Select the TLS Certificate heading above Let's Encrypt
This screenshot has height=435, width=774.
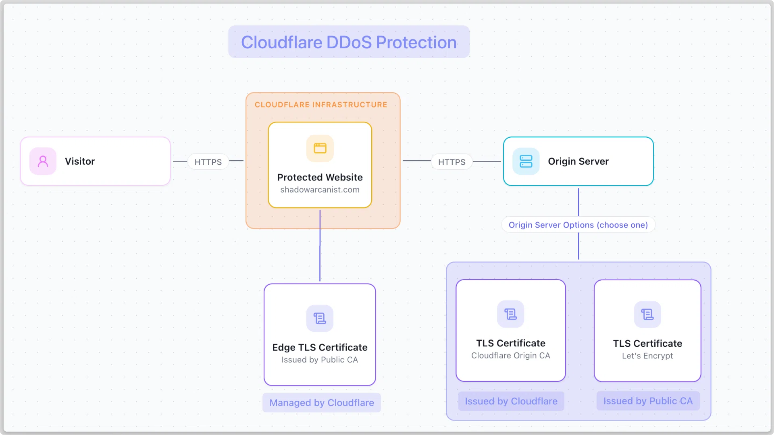(x=647, y=344)
